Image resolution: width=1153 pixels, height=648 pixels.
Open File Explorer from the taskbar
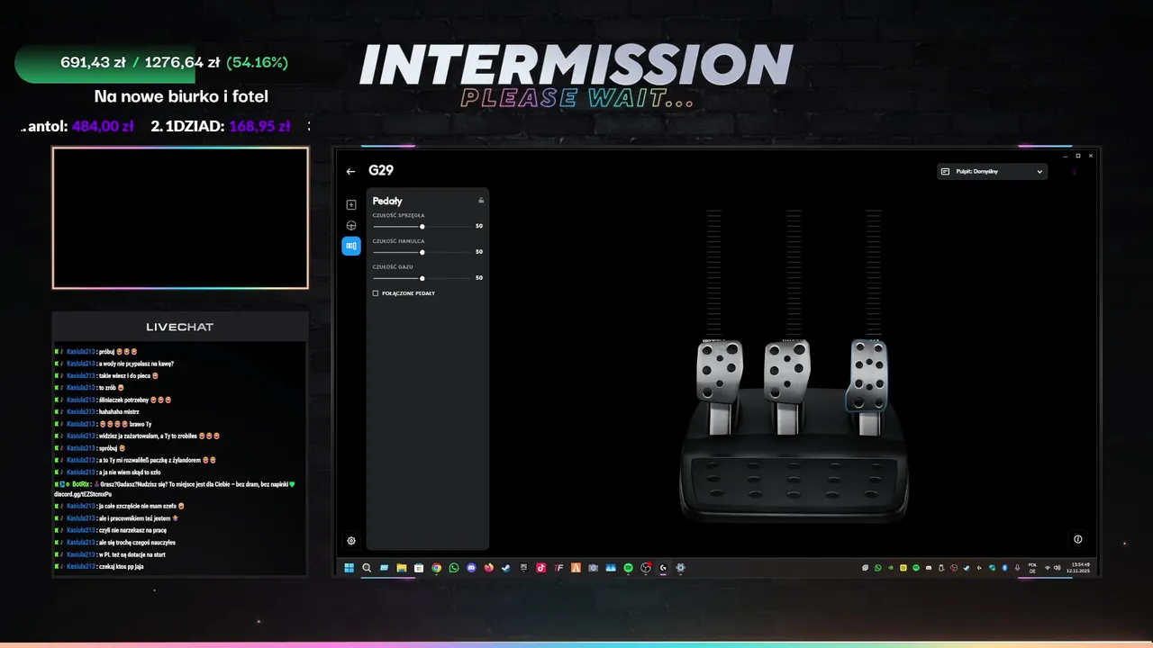pyautogui.click(x=402, y=568)
